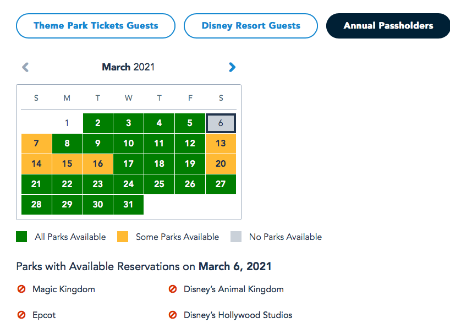Screen dimensions: 450x334
Task: Click green All Parks Available legend swatch
Action: click(21, 237)
